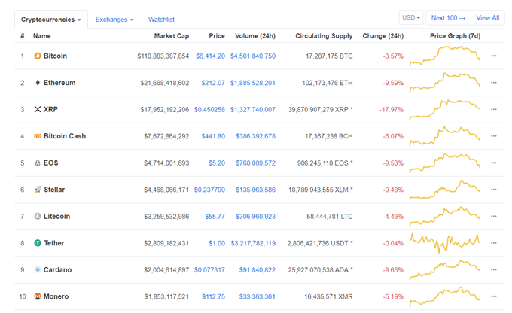Open the USD currency selector
This screenshot has width=512, height=313.
coord(411,17)
